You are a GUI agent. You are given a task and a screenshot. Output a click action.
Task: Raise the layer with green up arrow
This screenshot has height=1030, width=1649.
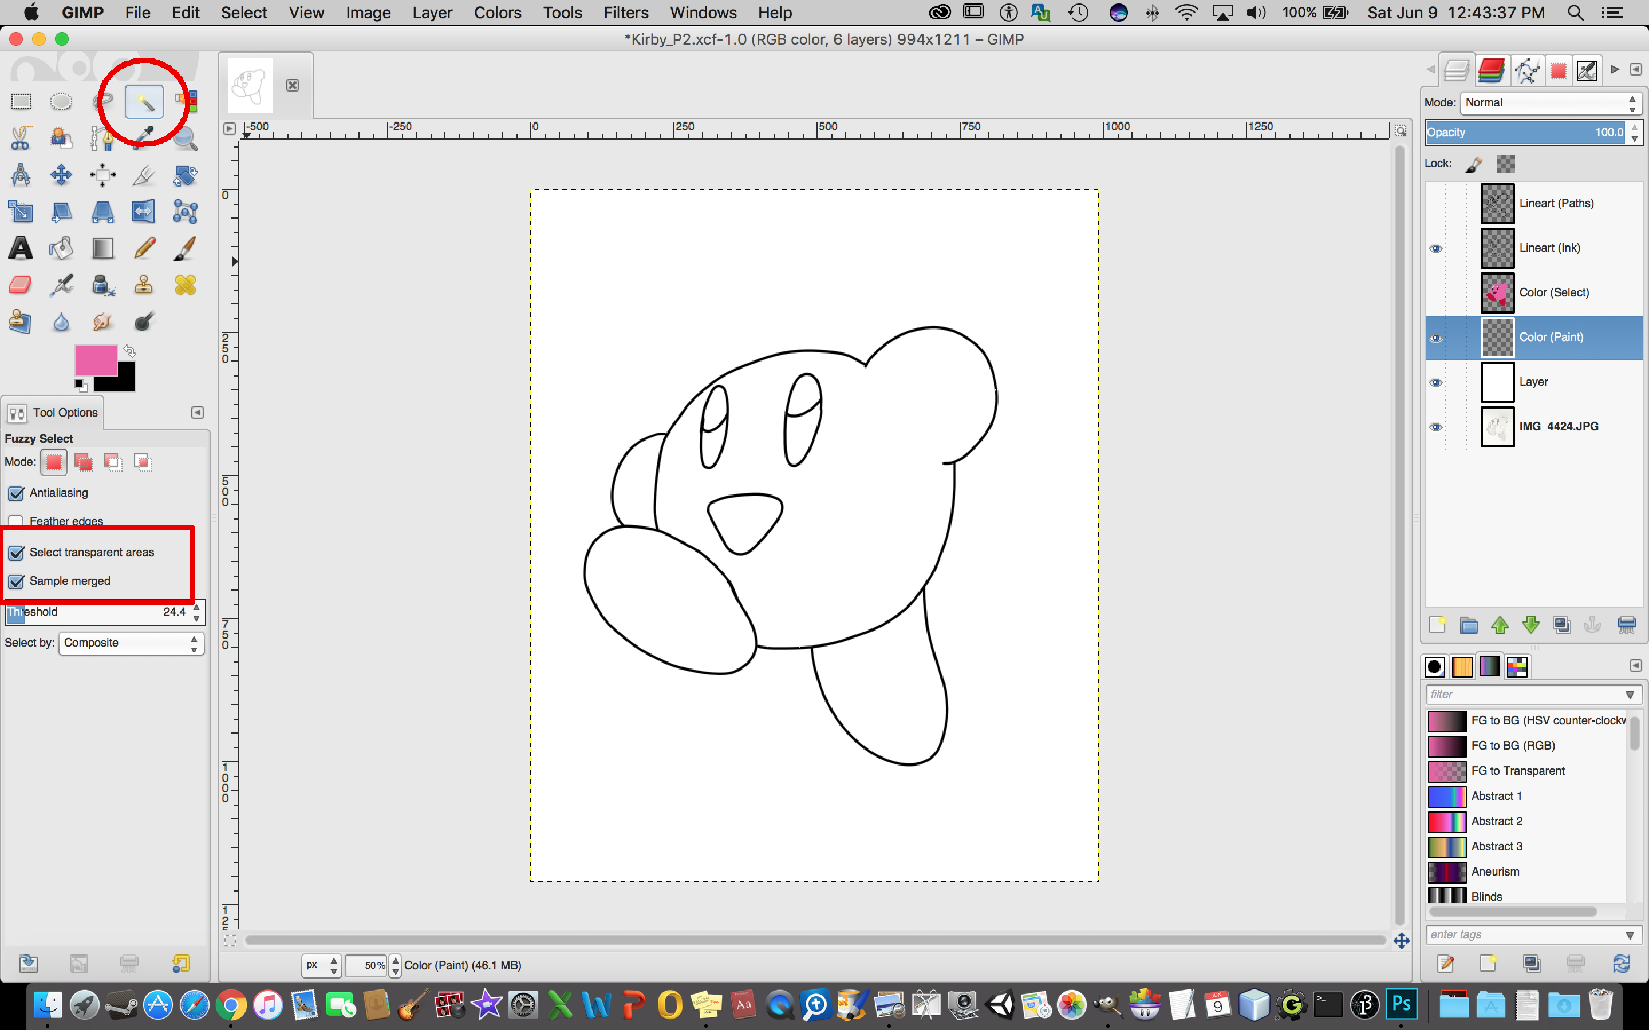[1500, 625]
